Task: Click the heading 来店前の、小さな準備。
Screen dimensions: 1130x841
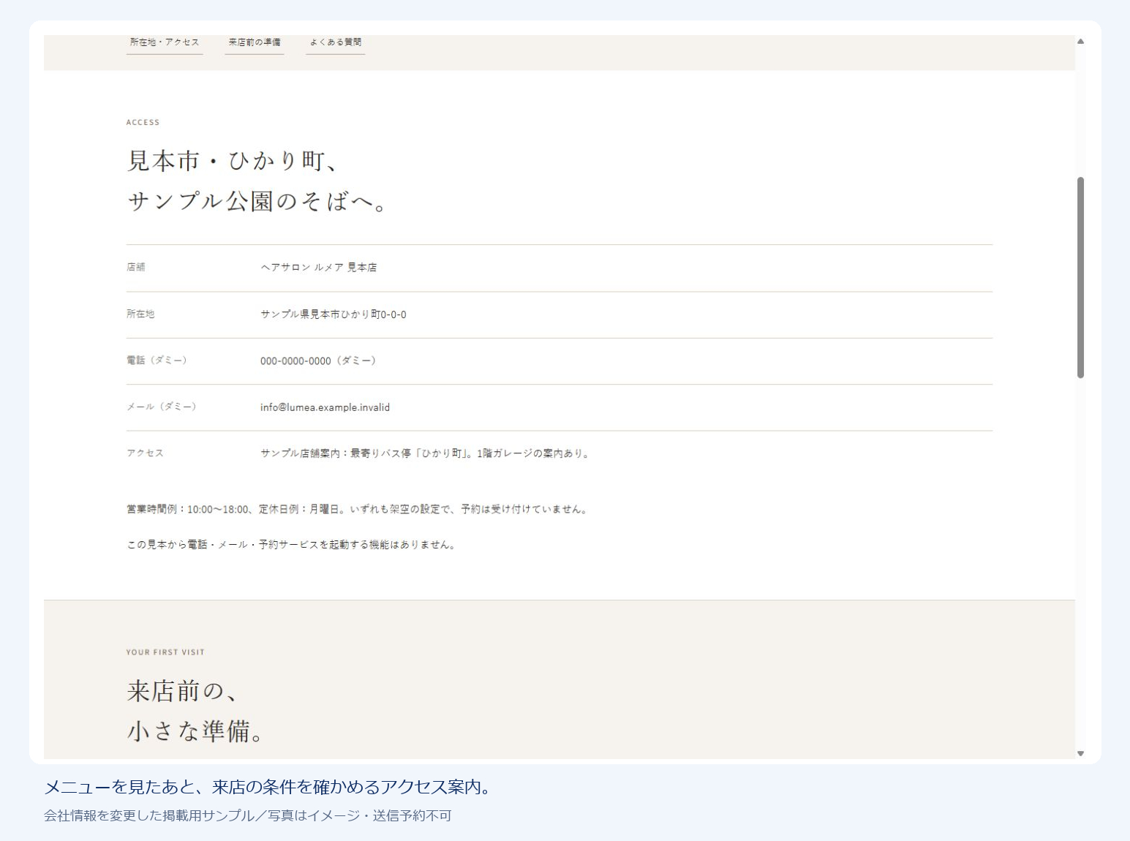Action: pyautogui.click(x=195, y=711)
